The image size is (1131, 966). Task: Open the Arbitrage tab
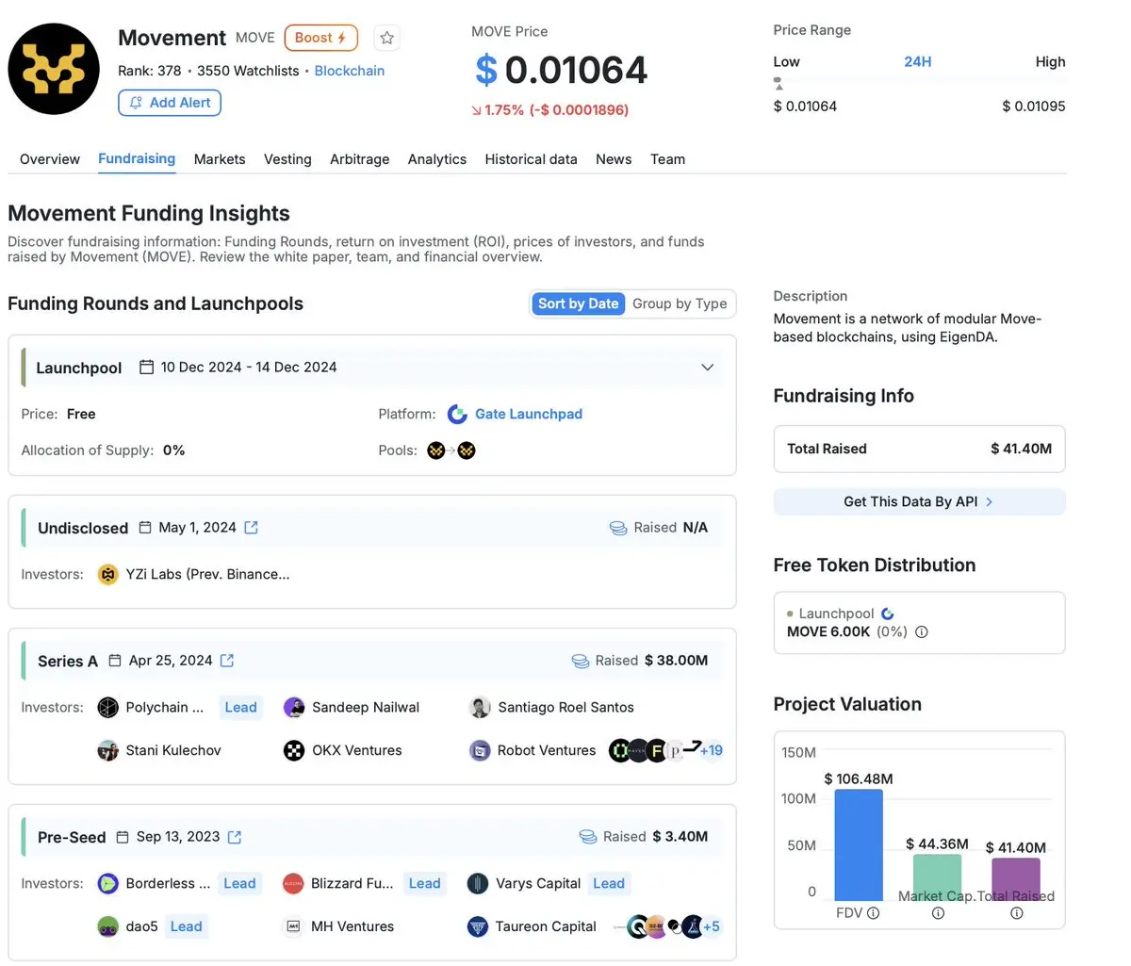tap(359, 159)
